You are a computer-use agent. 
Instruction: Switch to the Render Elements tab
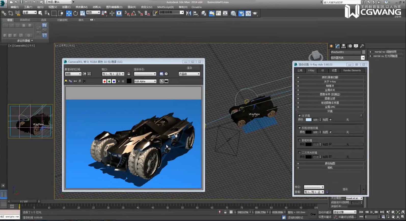tap(352, 70)
